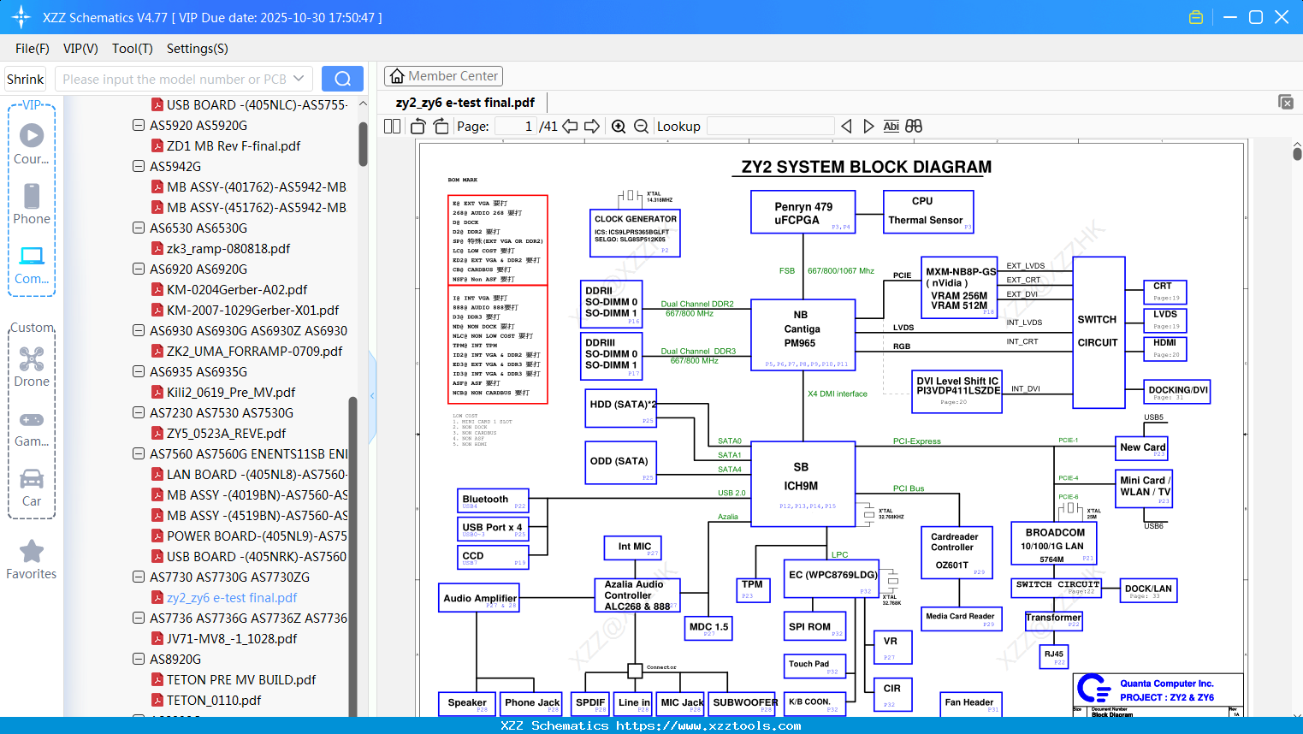Open the Member Center
Viewport: 1303px width, 734px height.
[x=443, y=76]
